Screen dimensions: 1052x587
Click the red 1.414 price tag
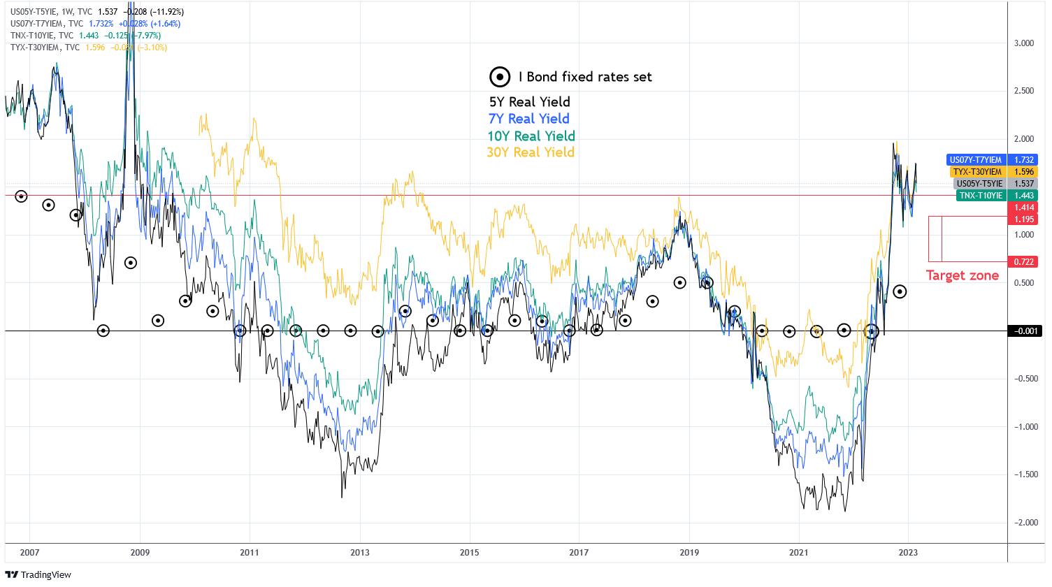point(1024,208)
